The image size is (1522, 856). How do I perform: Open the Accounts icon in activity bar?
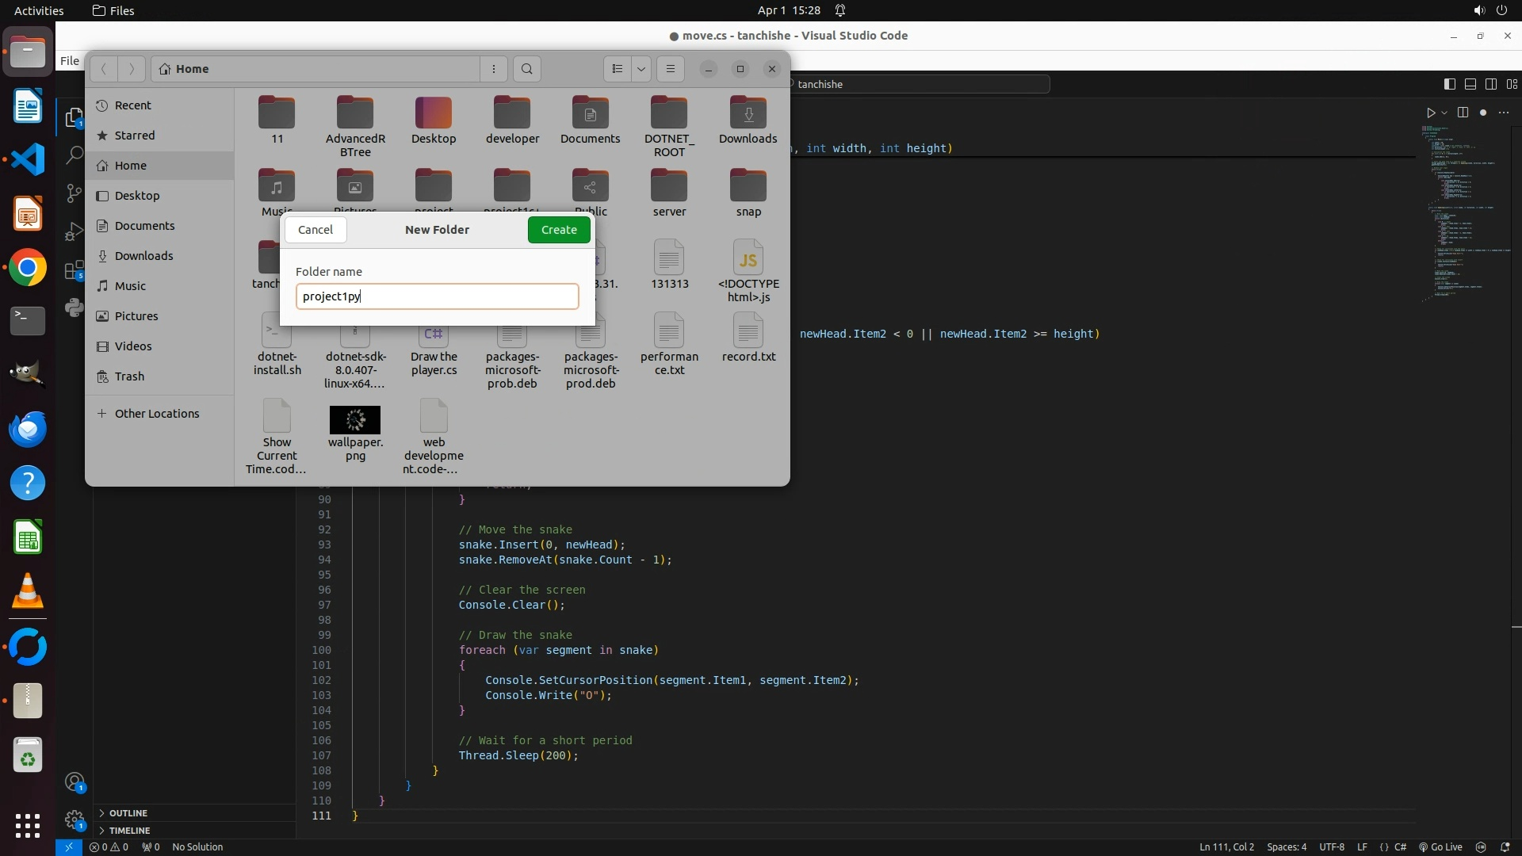point(74,782)
